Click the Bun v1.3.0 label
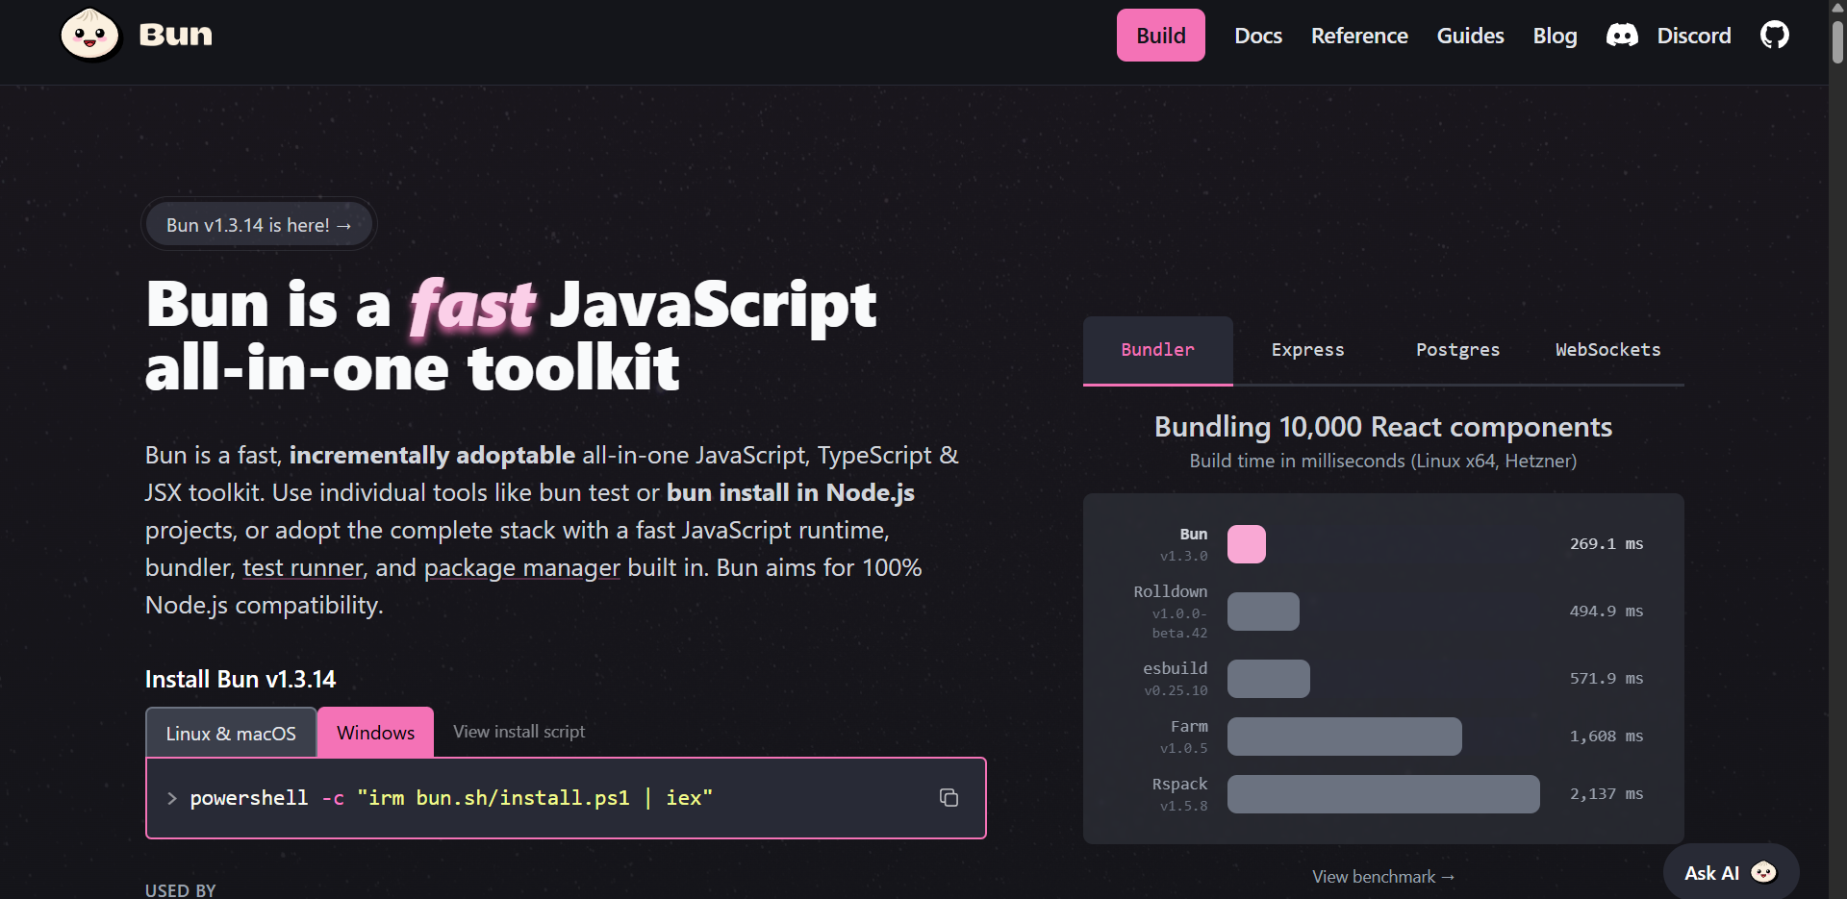This screenshot has width=1847, height=899. (1184, 544)
